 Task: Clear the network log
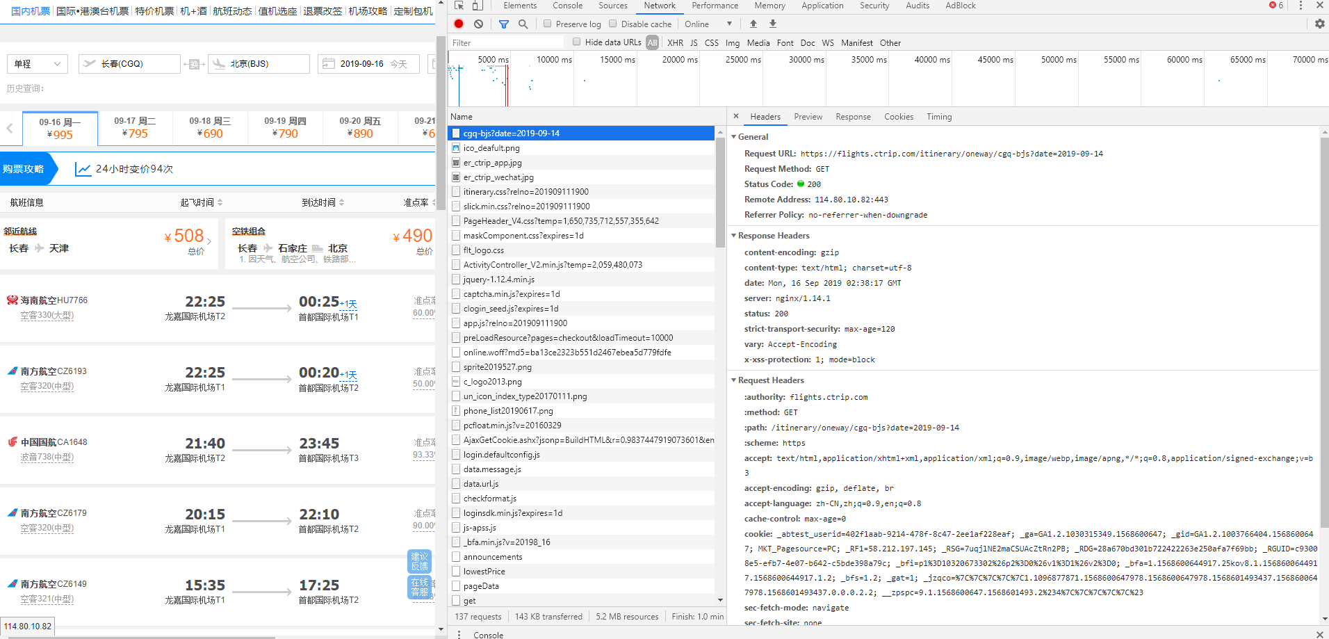point(478,24)
